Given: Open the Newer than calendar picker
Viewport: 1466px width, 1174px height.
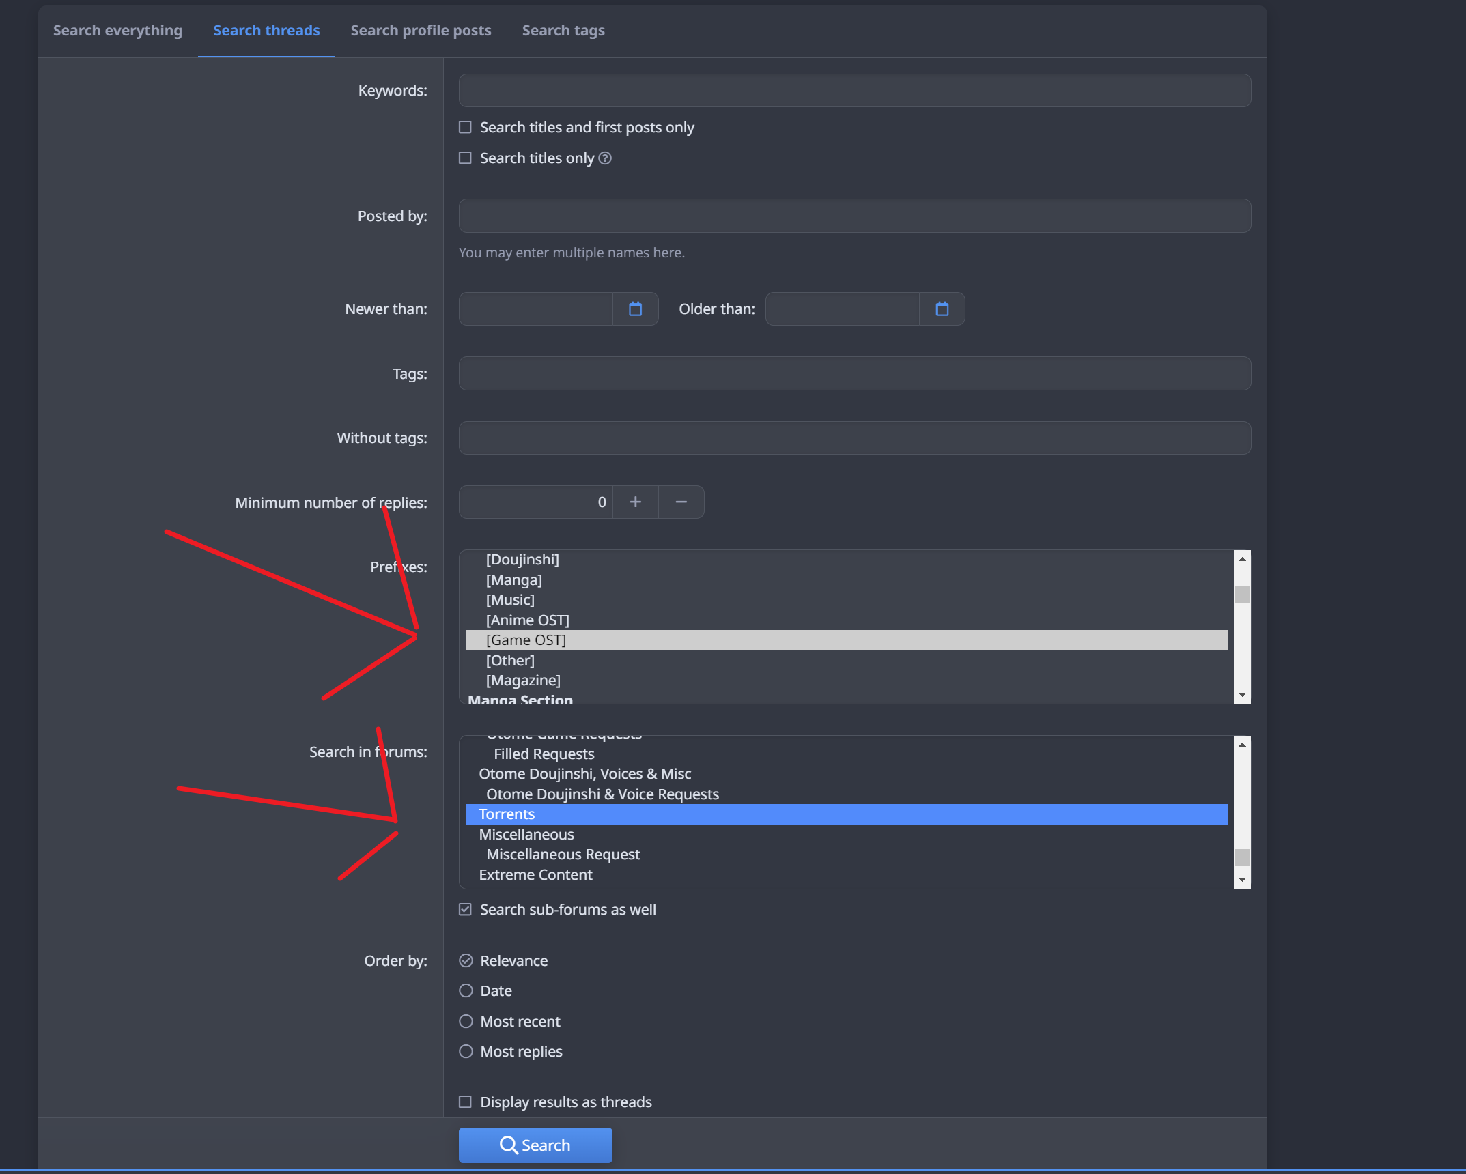Looking at the screenshot, I should pyautogui.click(x=635, y=309).
